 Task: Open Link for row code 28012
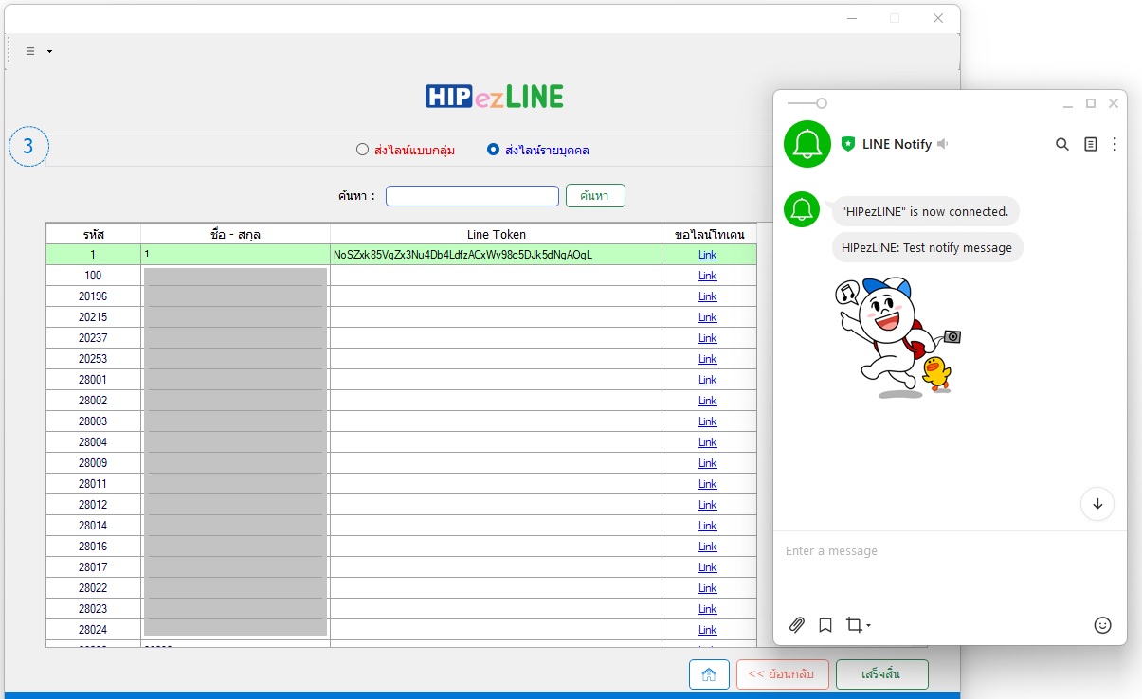pyautogui.click(x=708, y=505)
